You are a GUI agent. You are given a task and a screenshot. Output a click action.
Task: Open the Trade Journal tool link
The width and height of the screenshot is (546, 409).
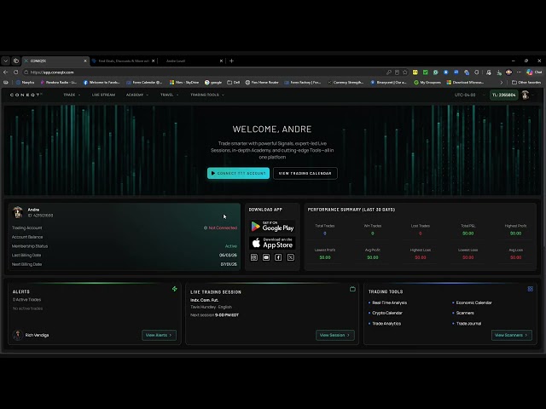pyautogui.click(x=468, y=324)
